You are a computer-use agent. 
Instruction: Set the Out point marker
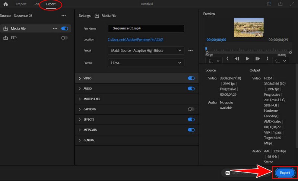pyautogui.click(x=267, y=58)
